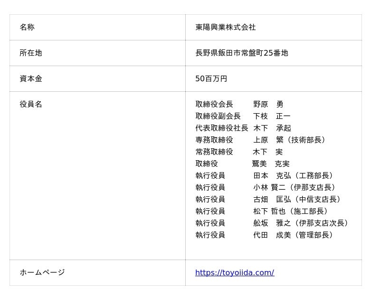This screenshot has width=380, height=300.
Task: Click the 所在地 row label
Action: tap(31, 53)
